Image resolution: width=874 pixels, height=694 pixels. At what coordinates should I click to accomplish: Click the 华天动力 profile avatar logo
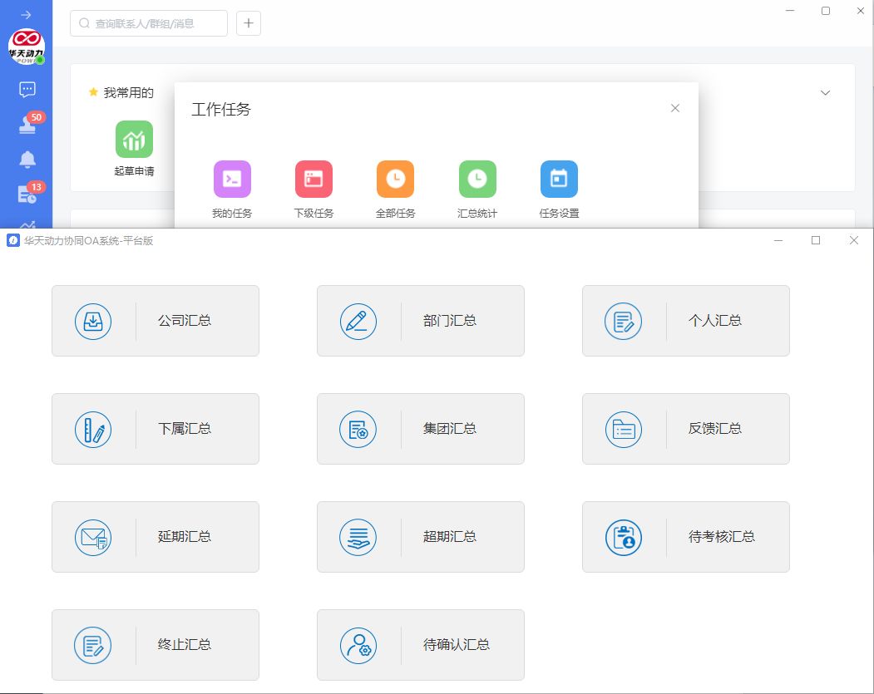[x=27, y=47]
